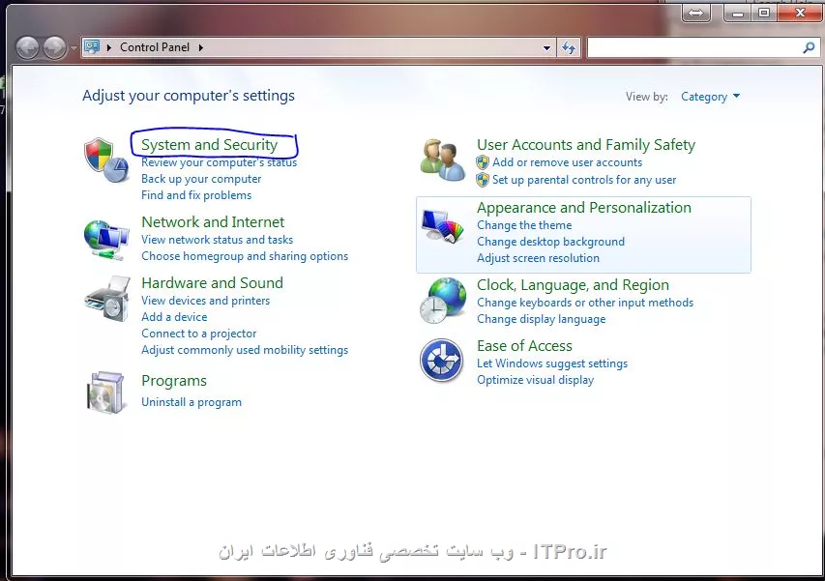This screenshot has width=825, height=581.
Task: Close the Control Panel window
Action: [x=800, y=13]
